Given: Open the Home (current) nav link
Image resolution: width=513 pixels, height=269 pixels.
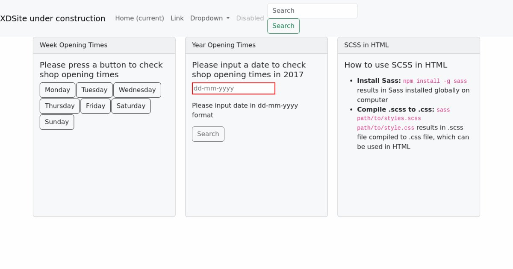Looking at the screenshot, I should [139, 18].
